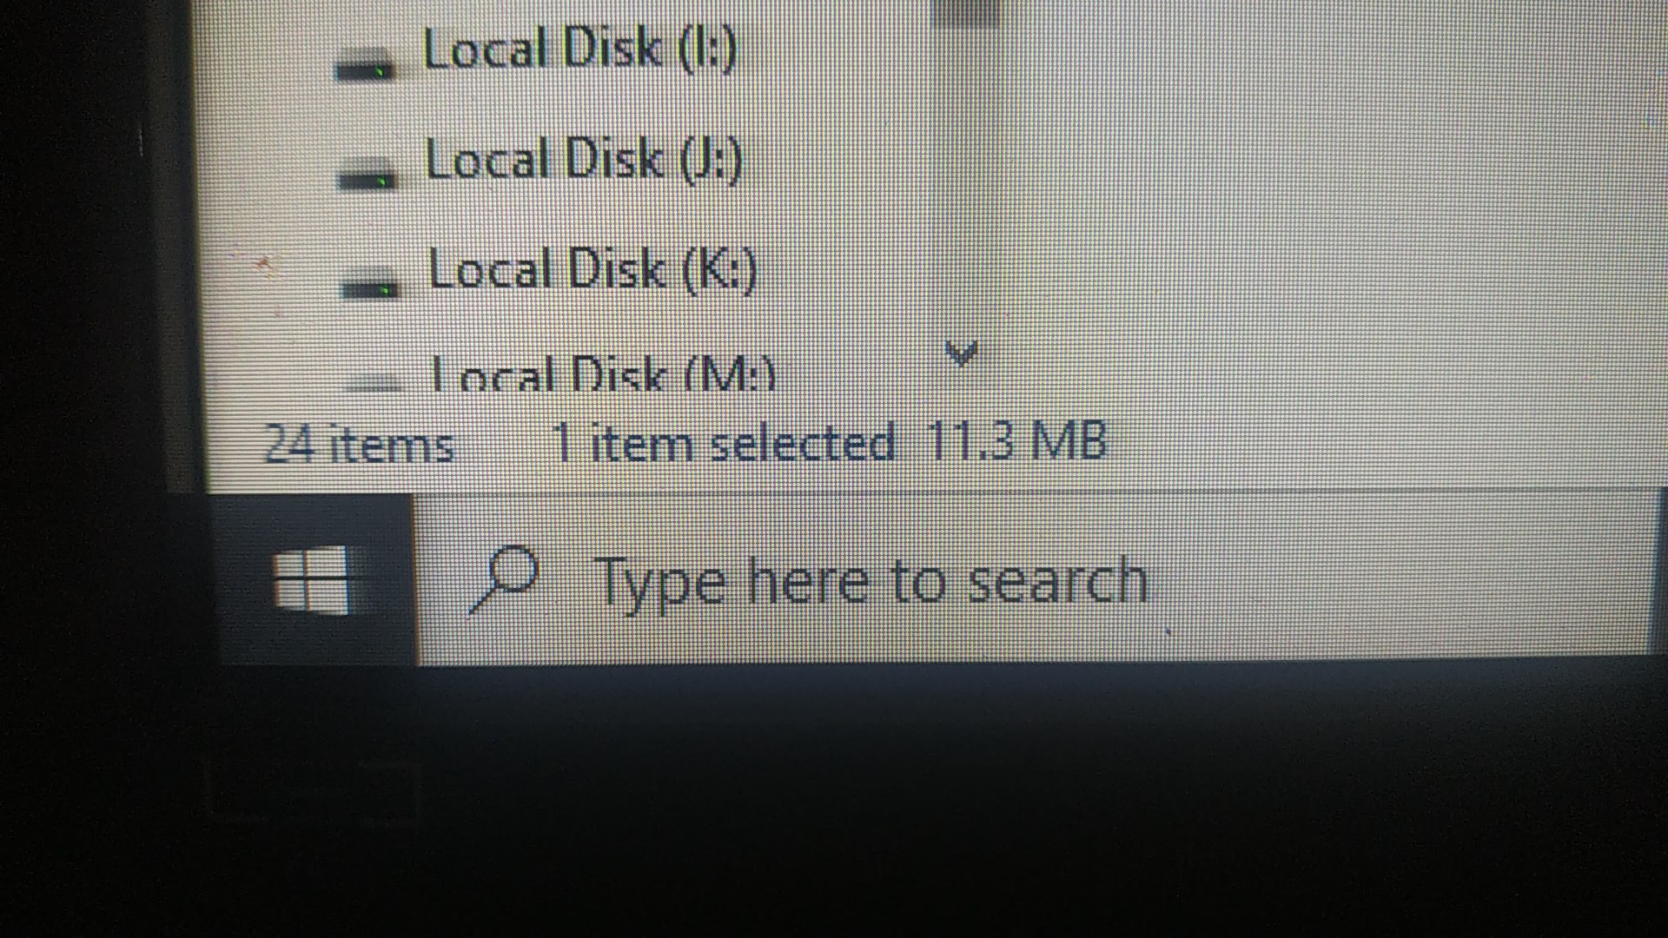Open the Windows Start menu
This screenshot has width=1668, height=938.
coord(310,580)
